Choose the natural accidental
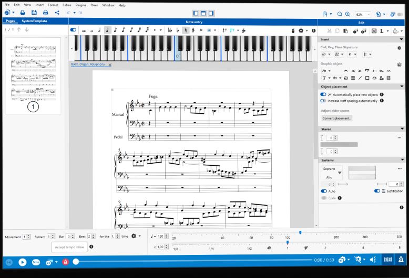The width and height of the screenshot is (409, 278). click(186, 30)
